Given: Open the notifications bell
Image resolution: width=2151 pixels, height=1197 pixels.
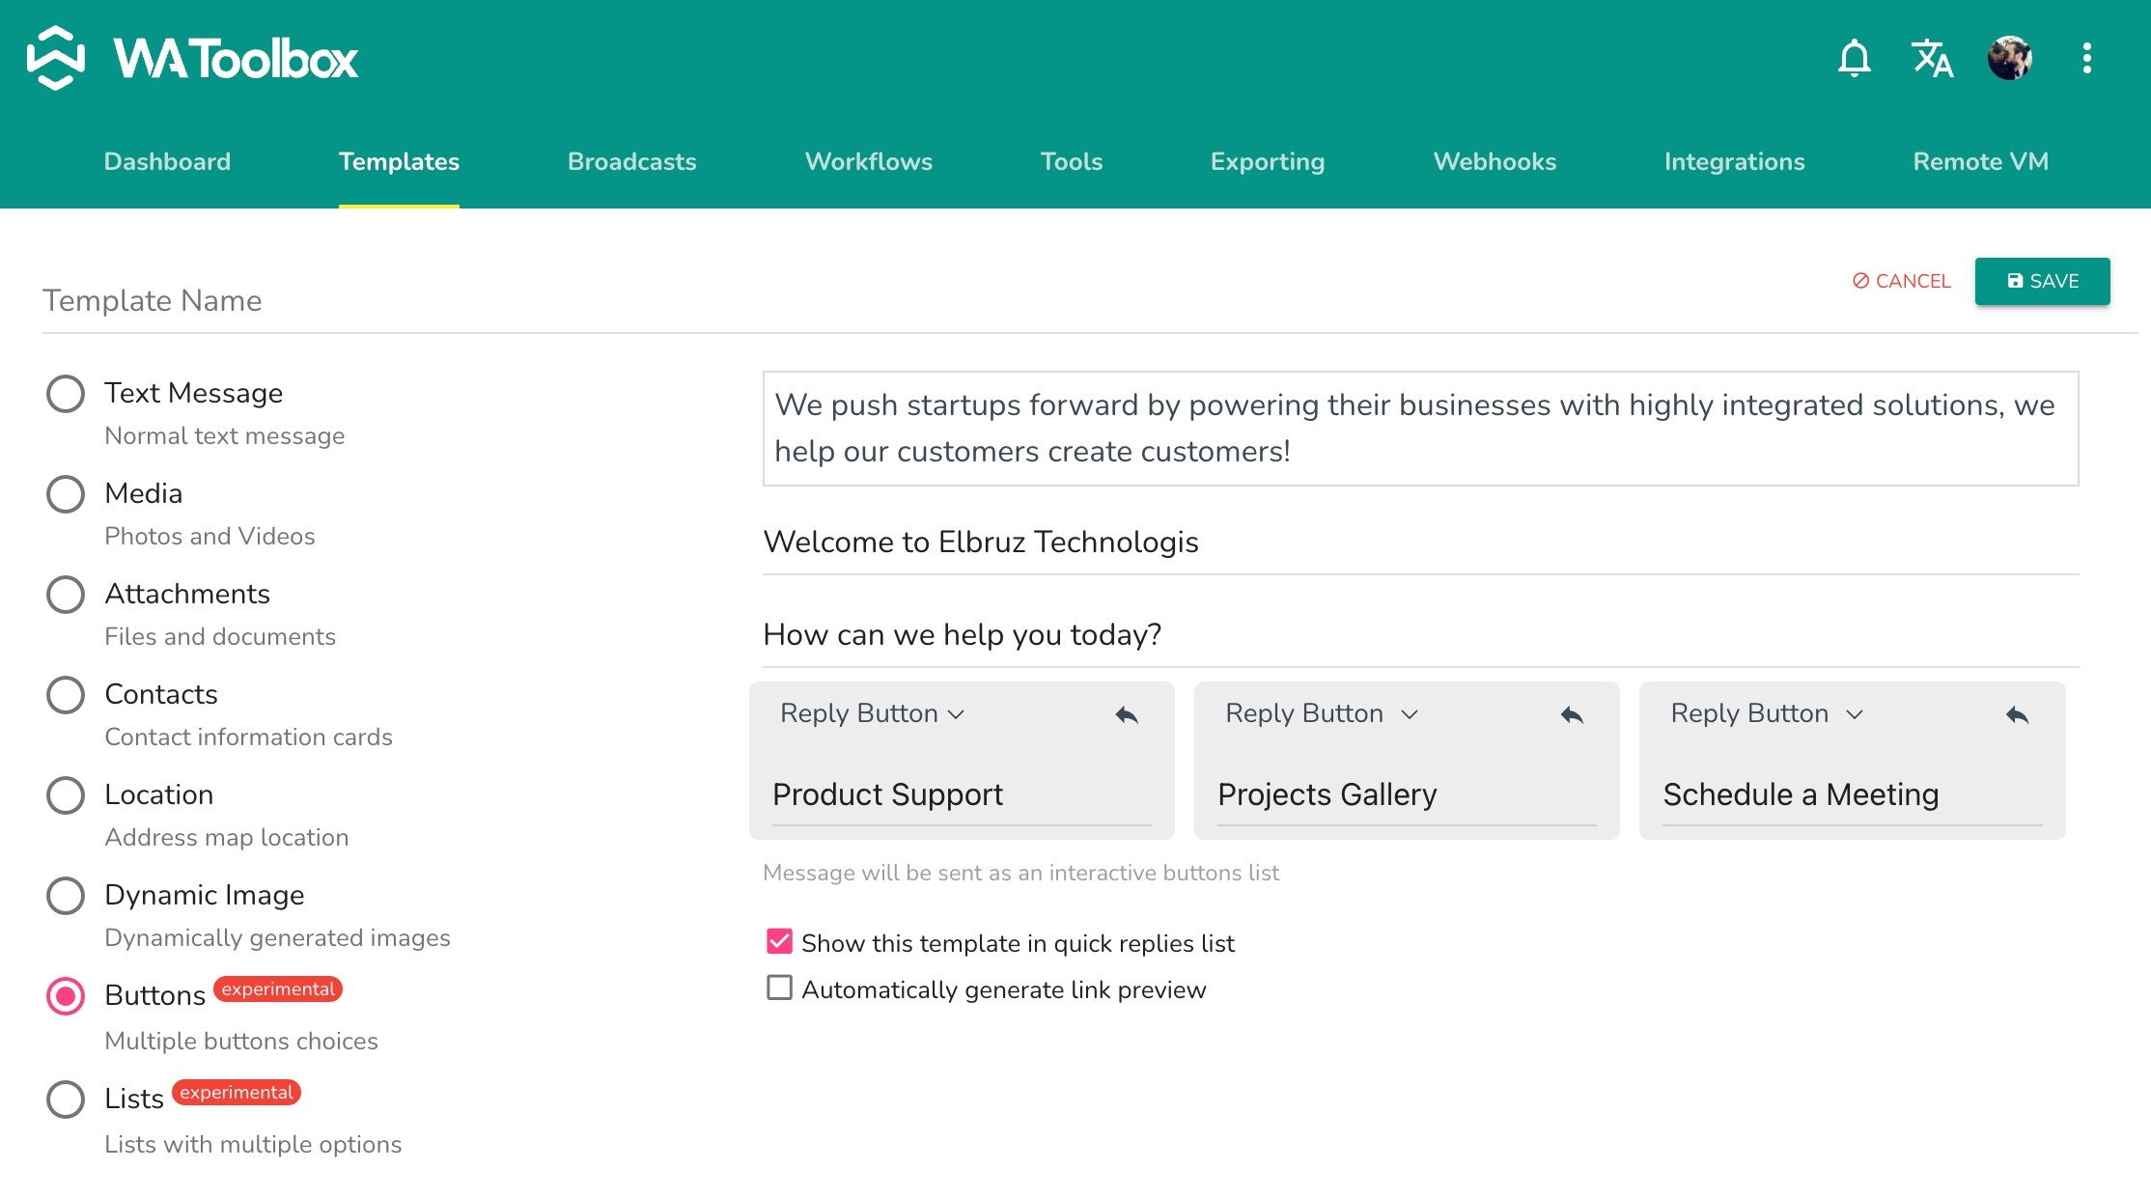Looking at the screenshot, I should pos(1854,58).
